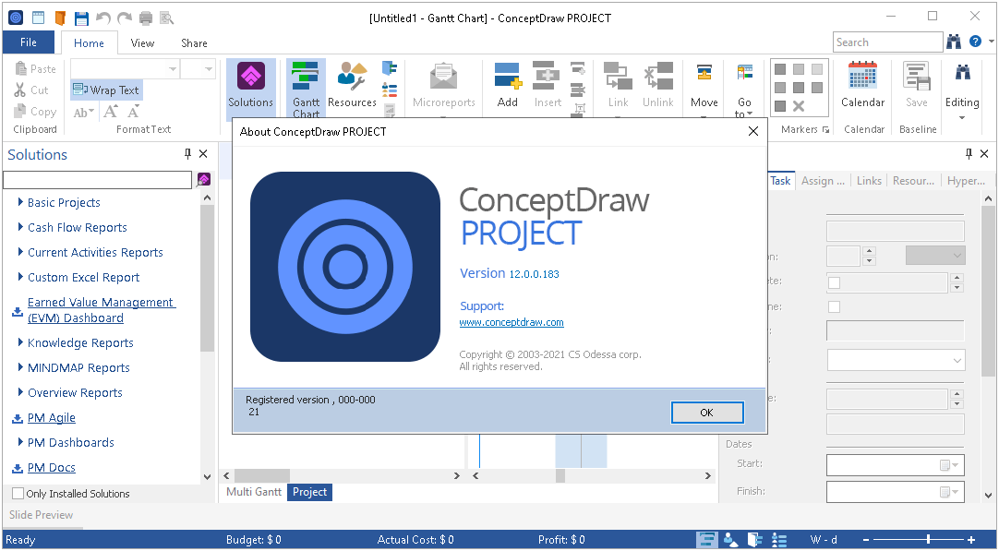Click the X remove marker icon
This screenshot has width=999, height=551.
799,106
